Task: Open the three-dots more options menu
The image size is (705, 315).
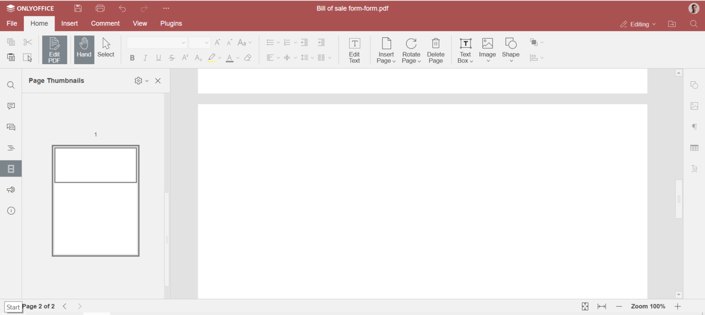Action: click(x=166, y=8)
